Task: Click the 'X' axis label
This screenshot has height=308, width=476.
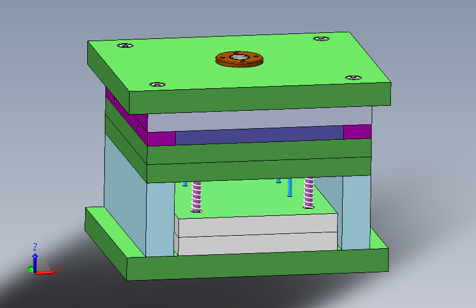Action: coord(58,269)
